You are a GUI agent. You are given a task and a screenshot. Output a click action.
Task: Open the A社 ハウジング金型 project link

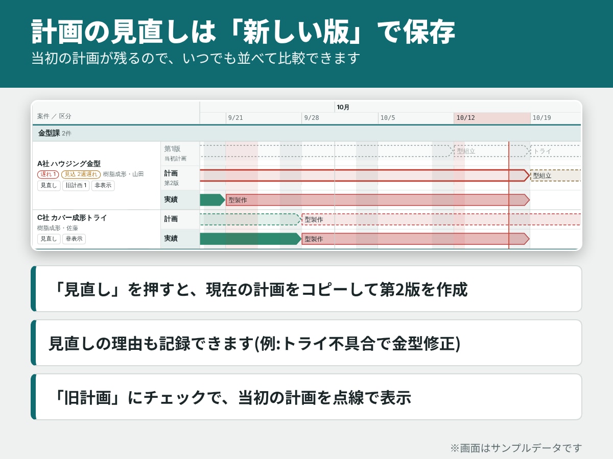pyautogui.click(x=69, y=164)
